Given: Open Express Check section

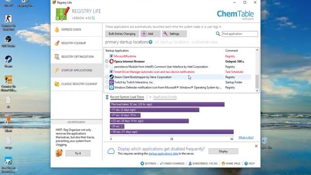Looking at the screenshot, I should click(x=77, y=30).
